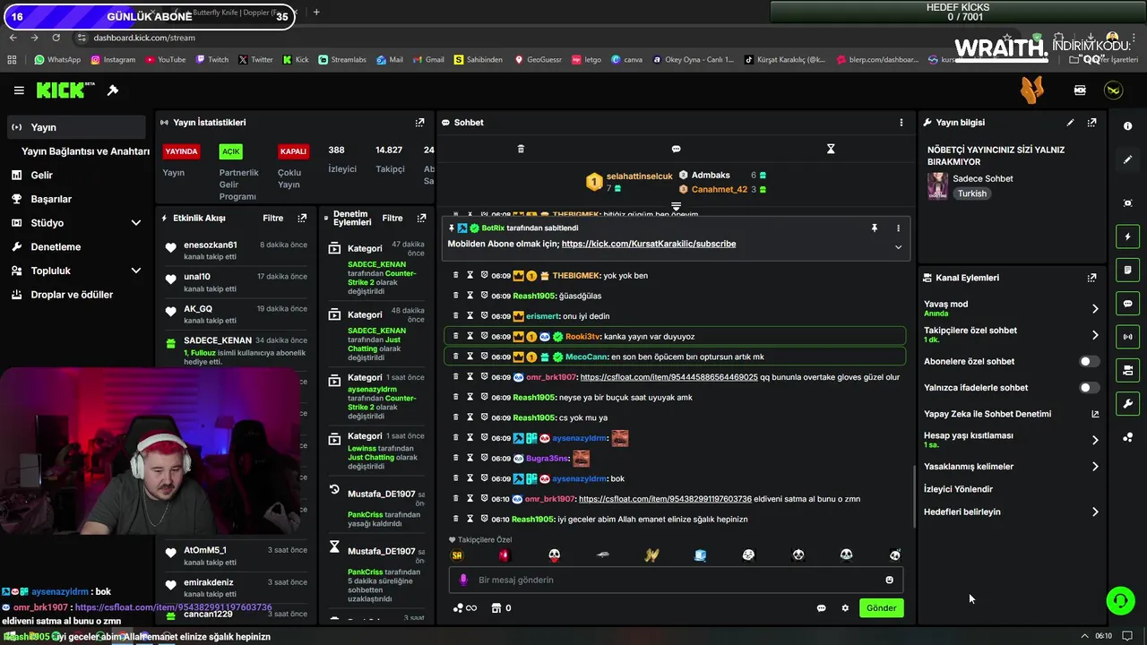Click the green support headset button

(x=1120, y=600)
